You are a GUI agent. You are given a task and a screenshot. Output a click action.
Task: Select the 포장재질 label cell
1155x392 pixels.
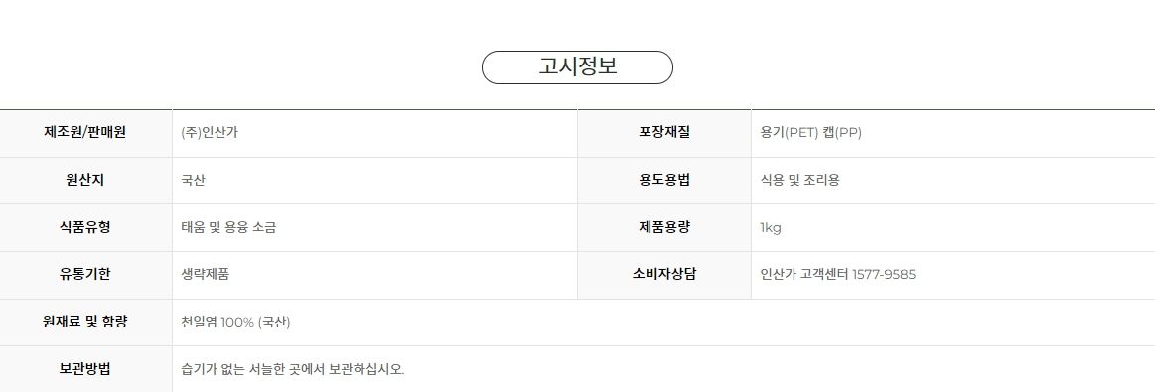click(664, 133)
